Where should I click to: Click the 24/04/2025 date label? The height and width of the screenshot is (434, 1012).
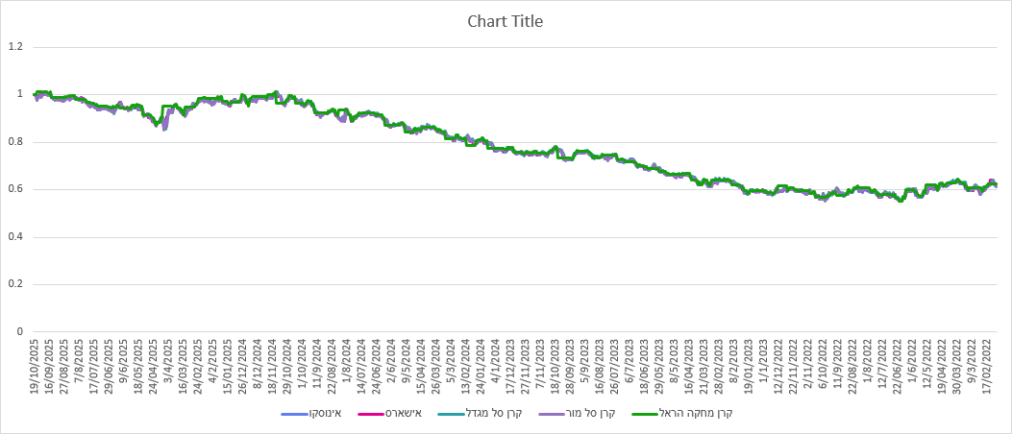pos(153,366)
